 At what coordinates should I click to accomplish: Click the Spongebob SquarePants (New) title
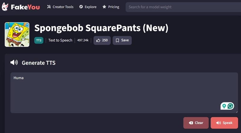[x=101, y=28]
